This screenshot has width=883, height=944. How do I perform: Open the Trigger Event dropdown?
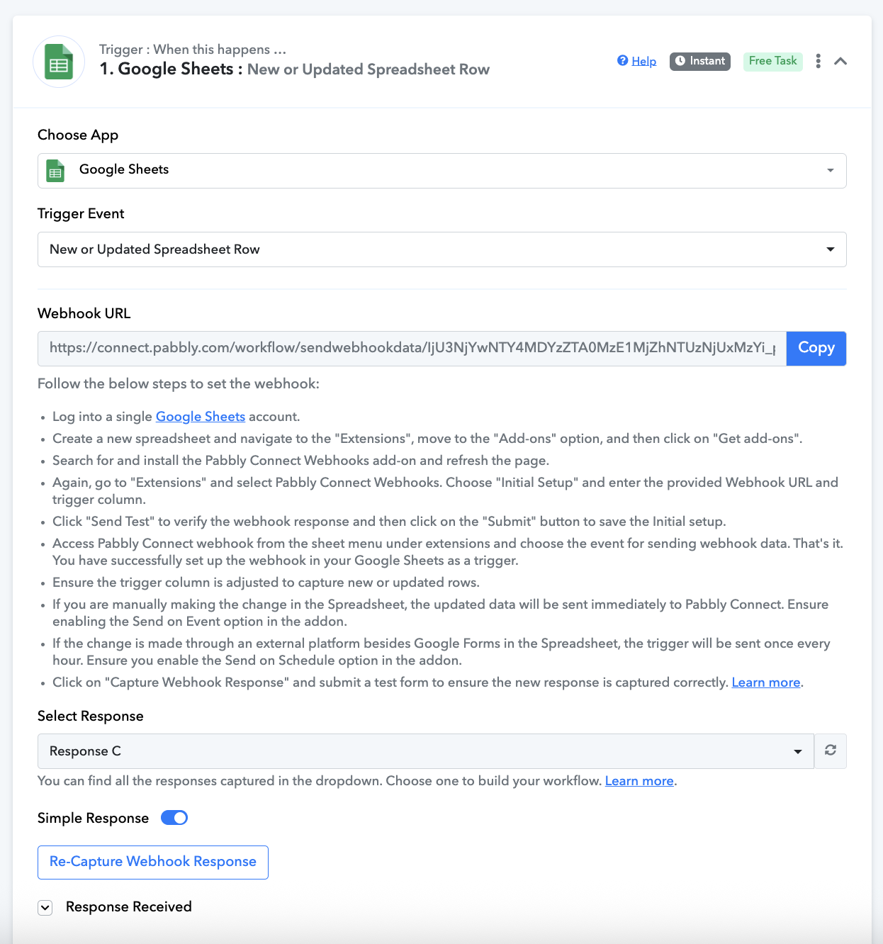442,249
